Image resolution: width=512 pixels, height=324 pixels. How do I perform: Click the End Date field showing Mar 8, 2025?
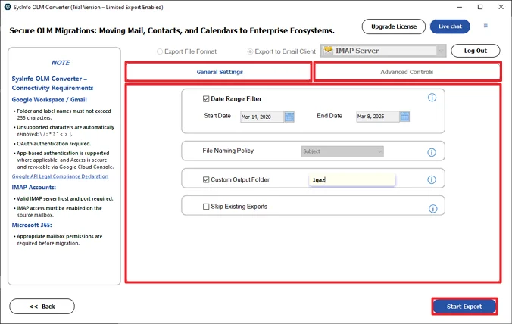tap(378, 117)
